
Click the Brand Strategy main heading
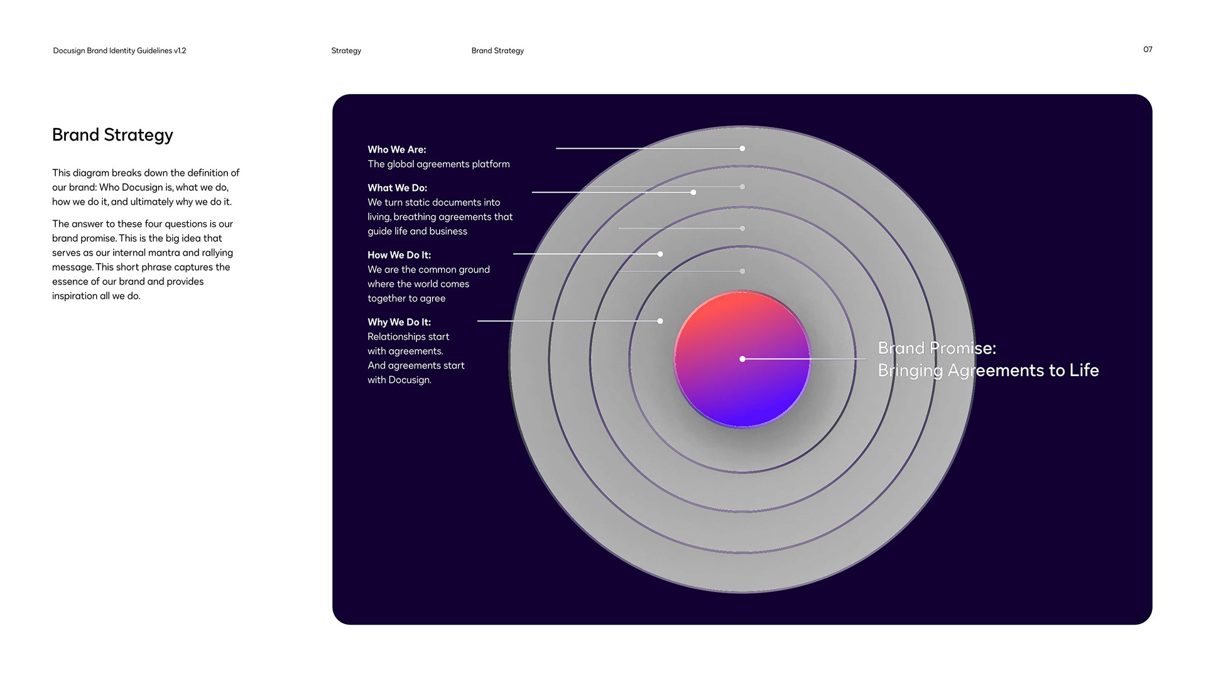[x=112, y=135]
